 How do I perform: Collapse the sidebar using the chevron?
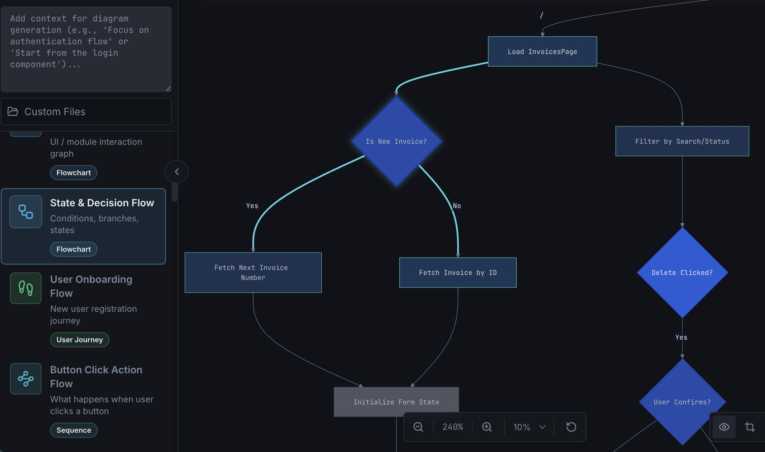[176, 171]
